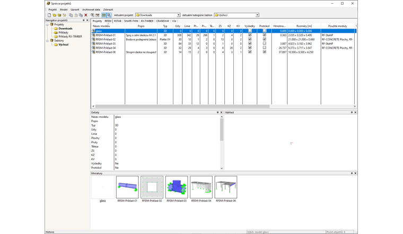Toggle Protokol checkbox for RFEM-Priklad-06
403x234 pixels.
pos(265,52)
